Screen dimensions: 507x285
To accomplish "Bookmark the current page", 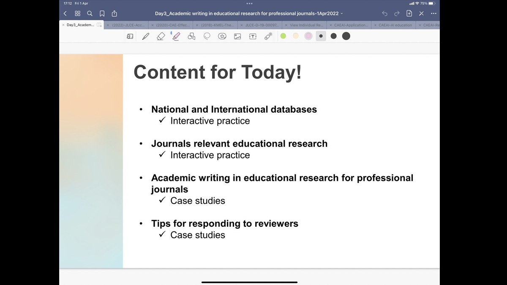I will tap(102, 14).
